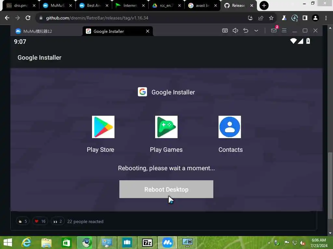Viewport: 333px width, 249px height.
Task: Click the MuMu Player taskbar icon
Action: pyautogui.click(x=167, y=243)
